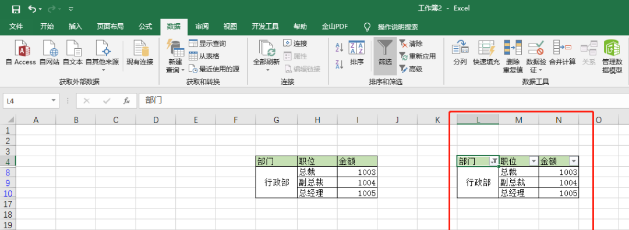Click 重新应用 filter
The width and height of the screenshot is (629, 230).
tap(417, 56)
